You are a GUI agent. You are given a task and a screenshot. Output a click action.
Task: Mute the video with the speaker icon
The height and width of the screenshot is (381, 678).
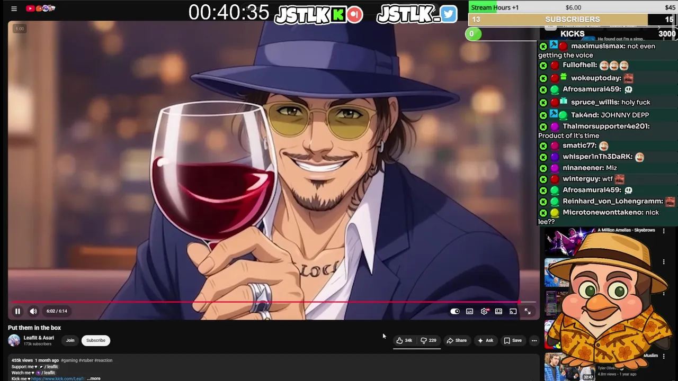(x=33, y=311)
